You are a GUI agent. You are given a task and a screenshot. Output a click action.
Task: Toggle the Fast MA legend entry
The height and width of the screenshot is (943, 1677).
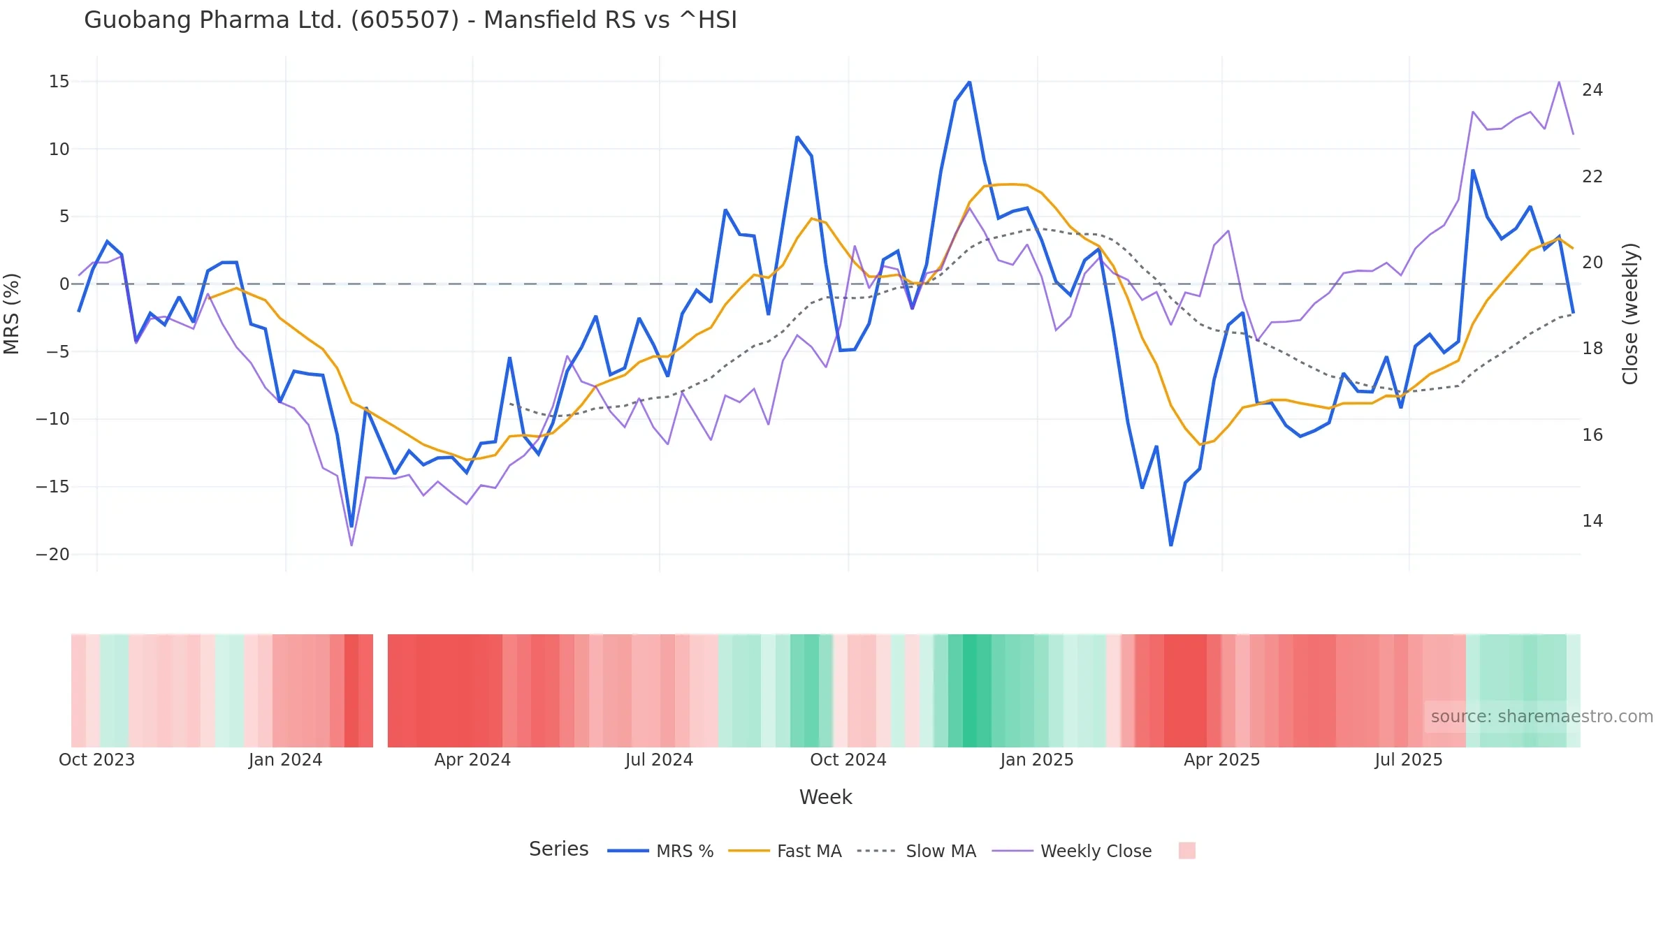785,851
